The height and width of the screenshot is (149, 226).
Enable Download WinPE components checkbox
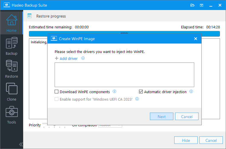57,92
